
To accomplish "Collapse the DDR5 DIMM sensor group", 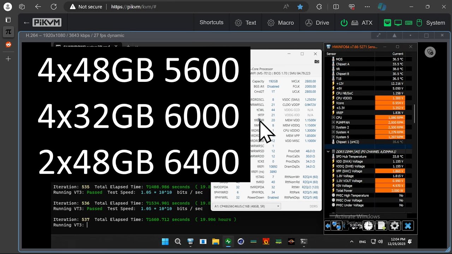I will click(328, 152).
